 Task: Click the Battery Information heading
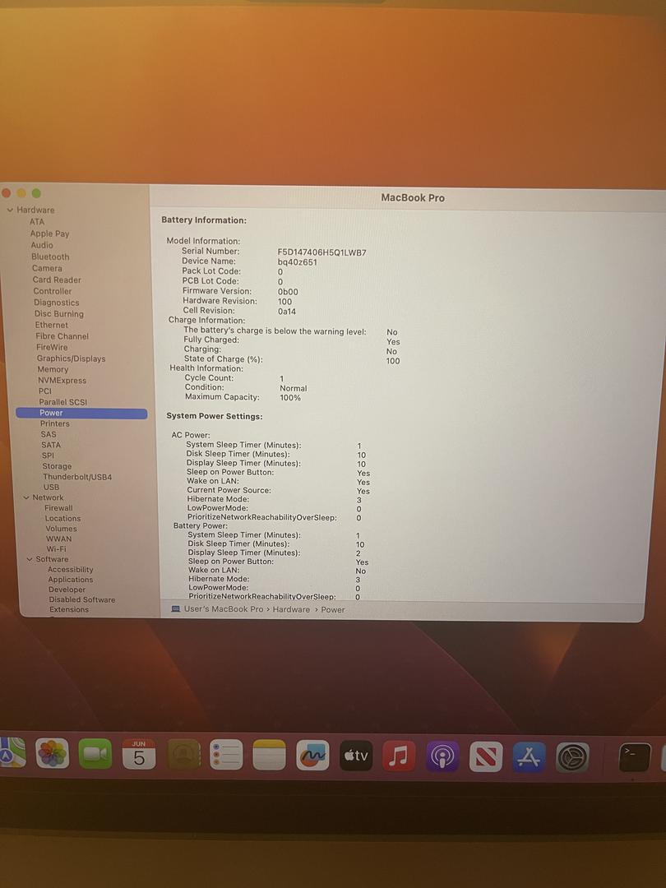click(x=204, y=220)
